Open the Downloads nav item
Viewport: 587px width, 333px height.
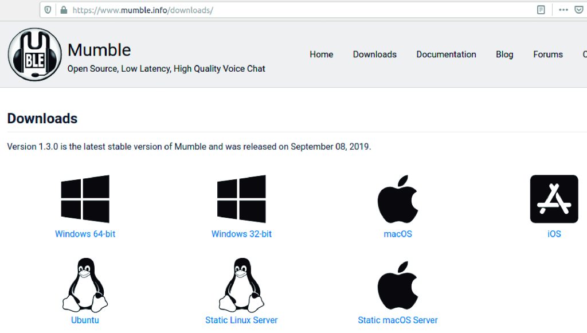375,54
